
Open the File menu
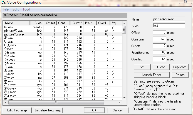click(x=6, y=9)
